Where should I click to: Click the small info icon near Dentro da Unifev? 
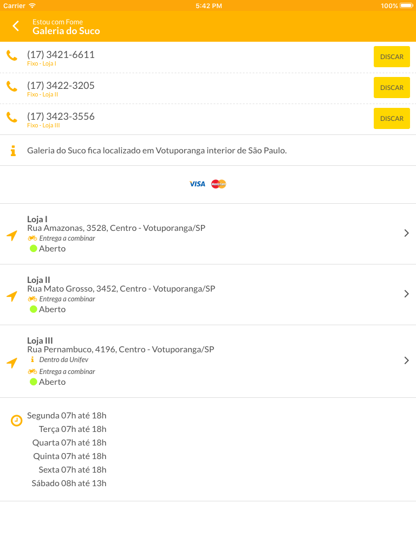click(32, 360)
